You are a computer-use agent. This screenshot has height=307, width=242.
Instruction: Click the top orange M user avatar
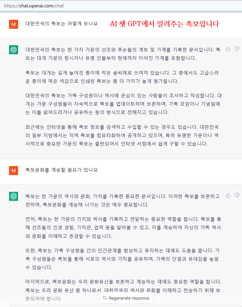click(x=13, y=24)
